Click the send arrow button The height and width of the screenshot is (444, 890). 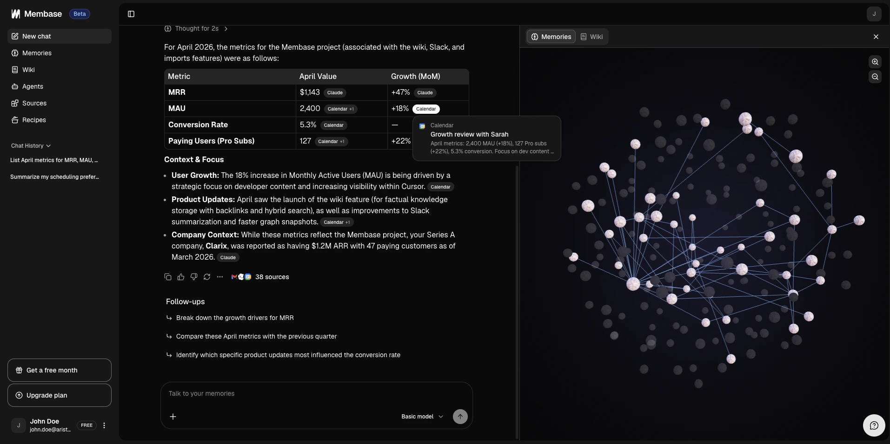click(x=460, y=417)
